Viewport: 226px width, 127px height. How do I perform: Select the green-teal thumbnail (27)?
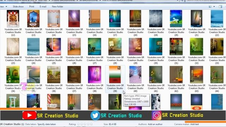(95, 47)
